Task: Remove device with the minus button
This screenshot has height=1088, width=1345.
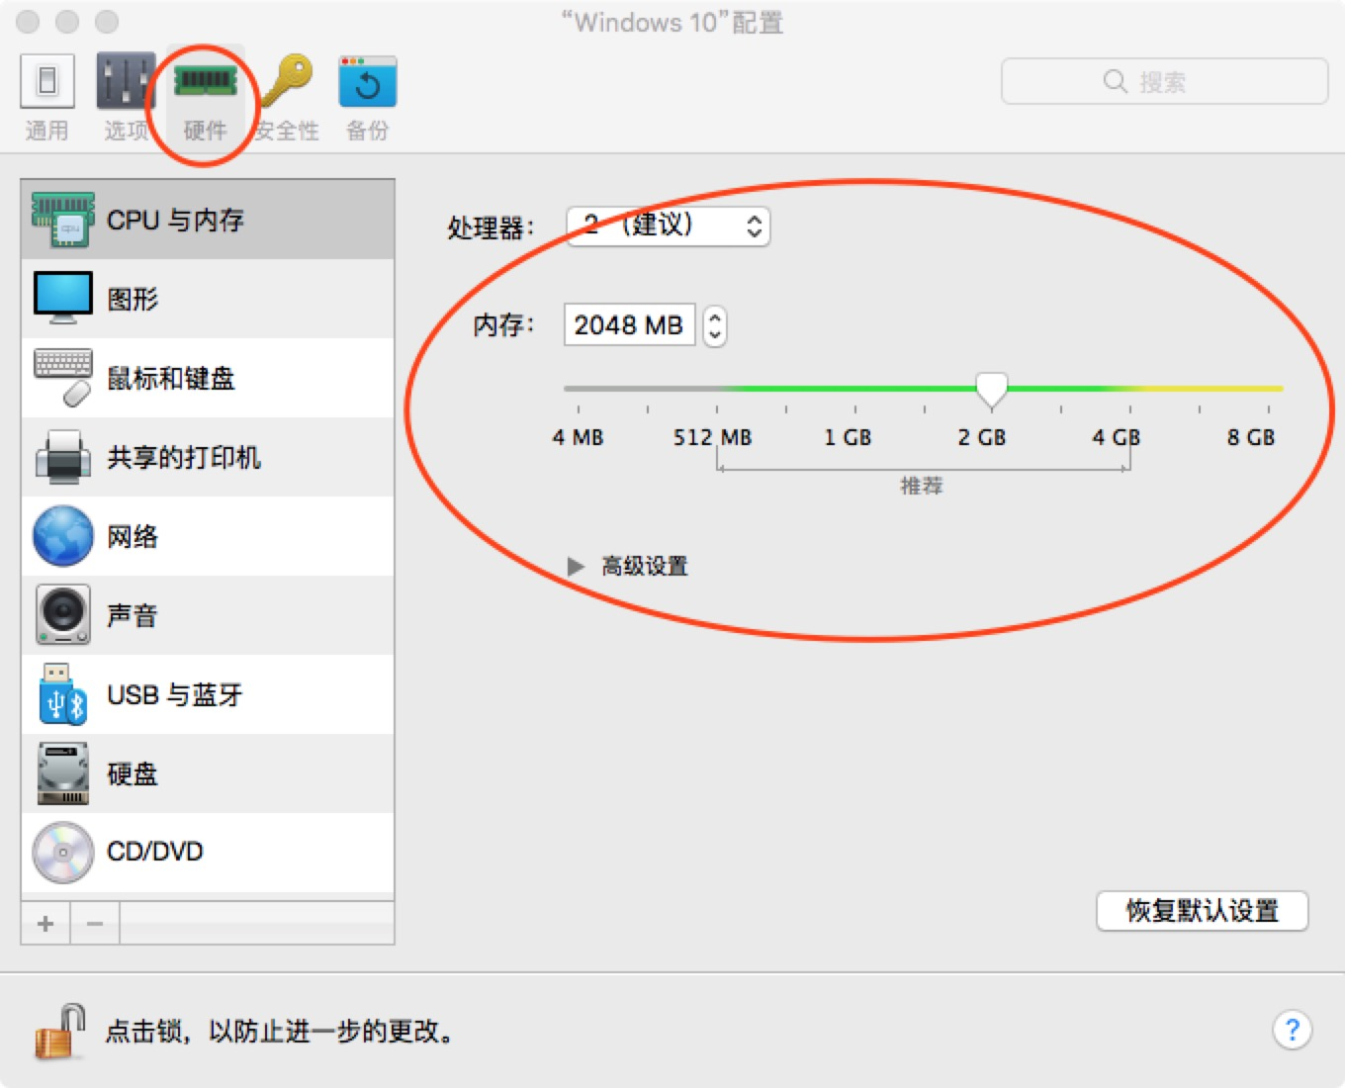Action: coord(95,924)
